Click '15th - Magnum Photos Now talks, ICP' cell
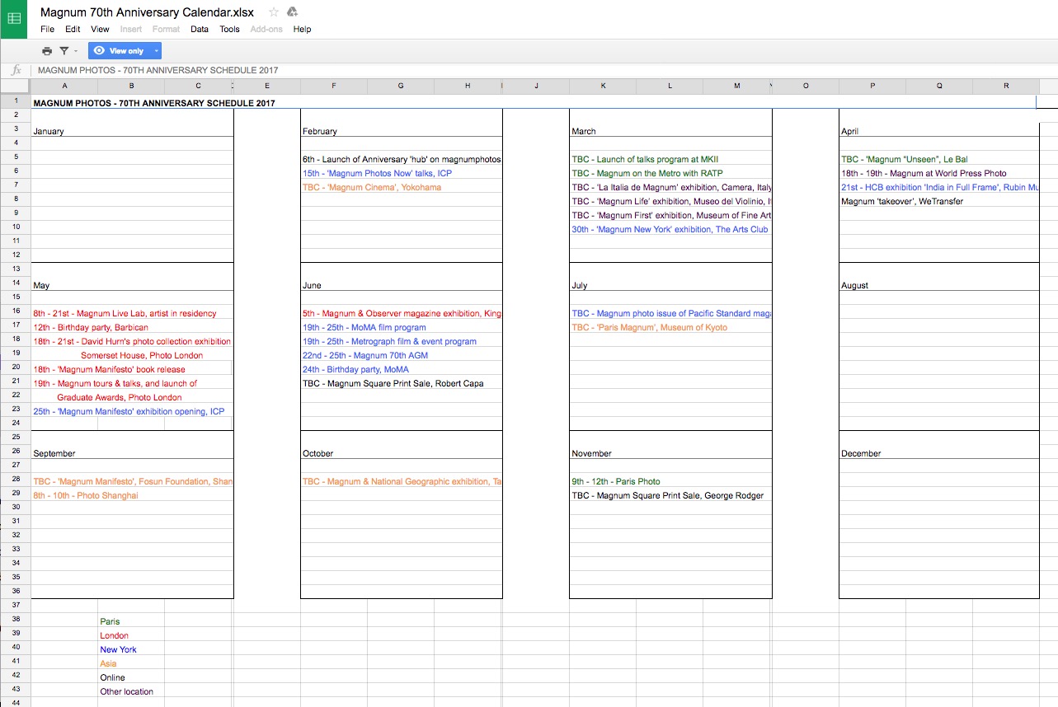 coord(377,173)
